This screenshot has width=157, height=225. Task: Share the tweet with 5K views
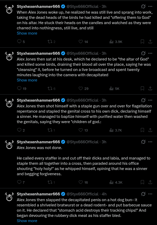(x=150, y=89)
